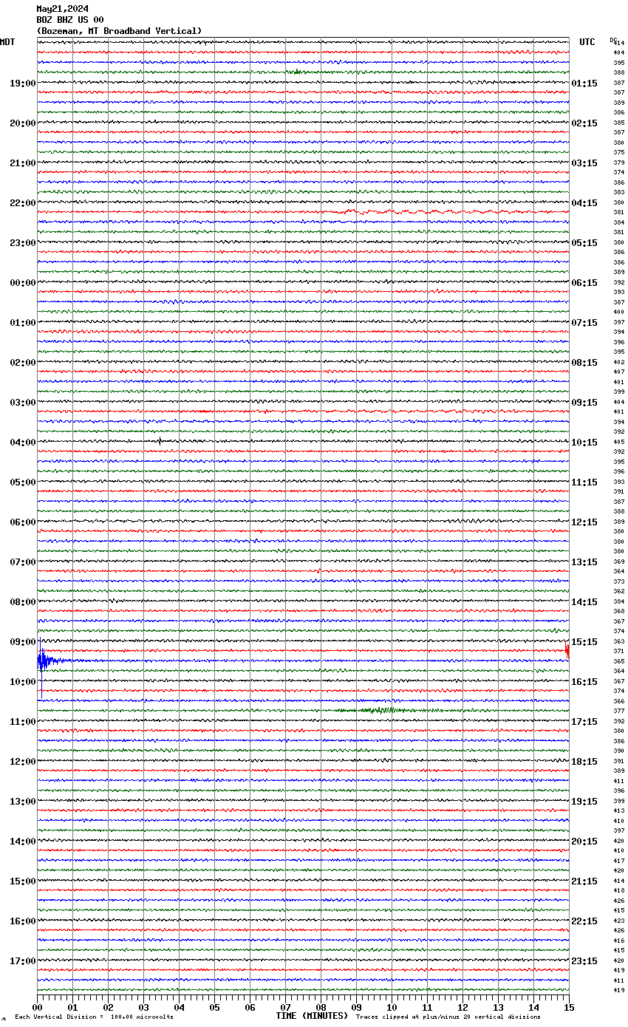This screenshot has height=1027, width=628.
Task: Click the vertical division microvolts scale note
Action: tap(94, 1017)
